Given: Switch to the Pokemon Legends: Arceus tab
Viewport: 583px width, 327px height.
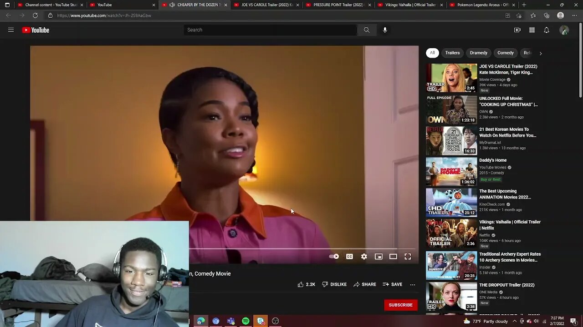Looking at the screenshot, I should point(482,5).
